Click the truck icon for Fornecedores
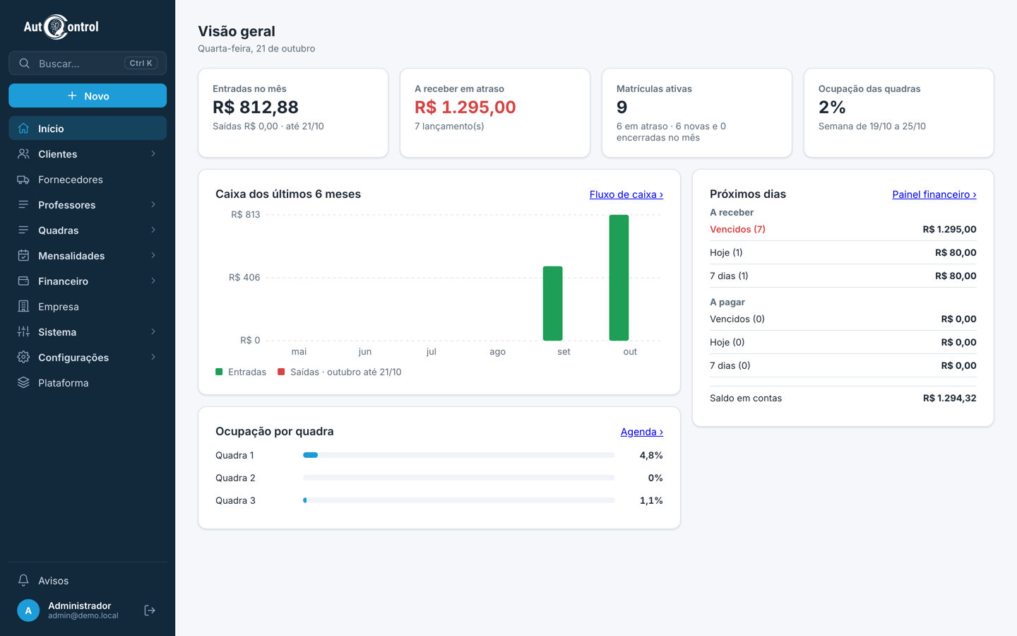 23,179
